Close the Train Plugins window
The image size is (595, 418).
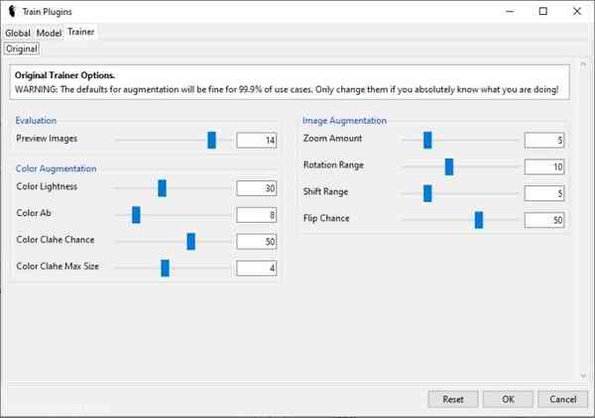pyautogui.click(x=577, y=11)
